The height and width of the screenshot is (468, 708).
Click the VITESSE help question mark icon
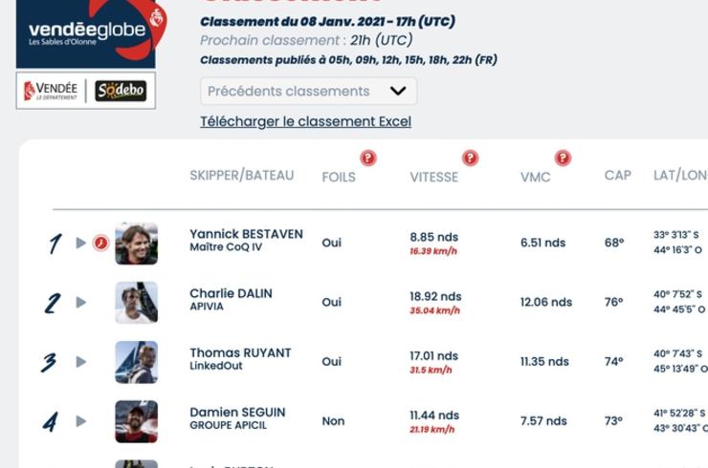(470, 159)
